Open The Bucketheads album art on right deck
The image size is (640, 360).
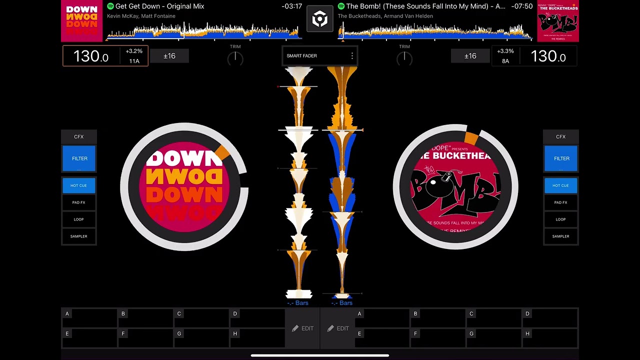(x=558, y=21)
